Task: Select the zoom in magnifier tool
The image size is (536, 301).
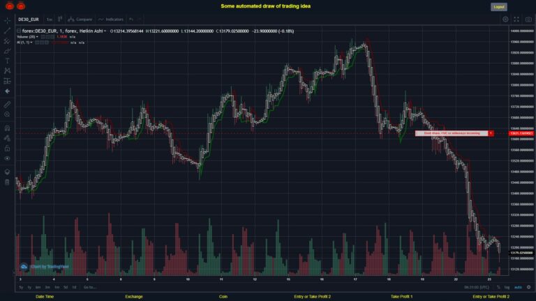Action: coord(7,115)
